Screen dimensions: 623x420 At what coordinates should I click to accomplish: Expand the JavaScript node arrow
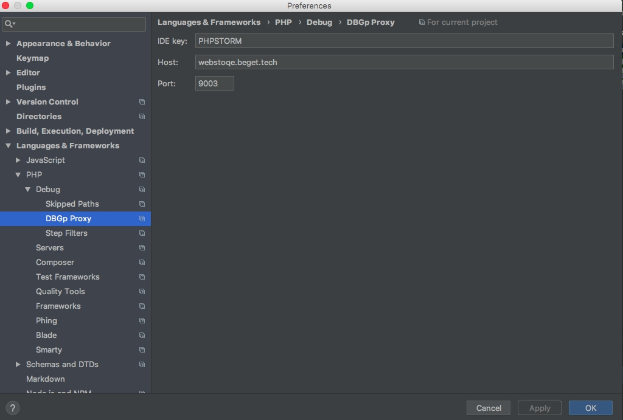coord(18,160)
